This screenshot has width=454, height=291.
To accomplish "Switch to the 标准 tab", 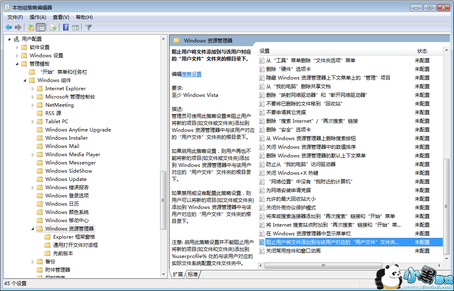I will [193, 274].
